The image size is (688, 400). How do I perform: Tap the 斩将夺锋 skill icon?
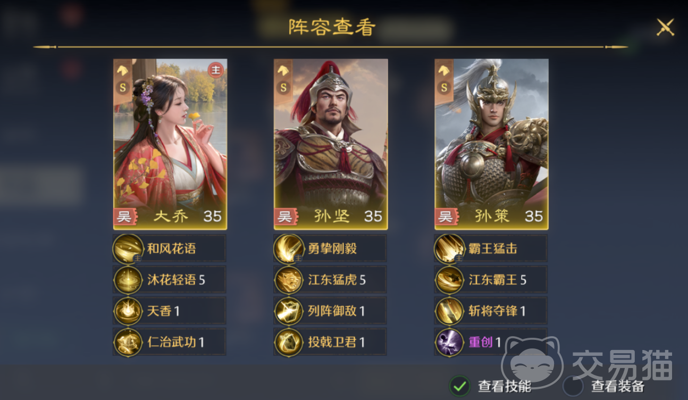[x=450, y=311]
